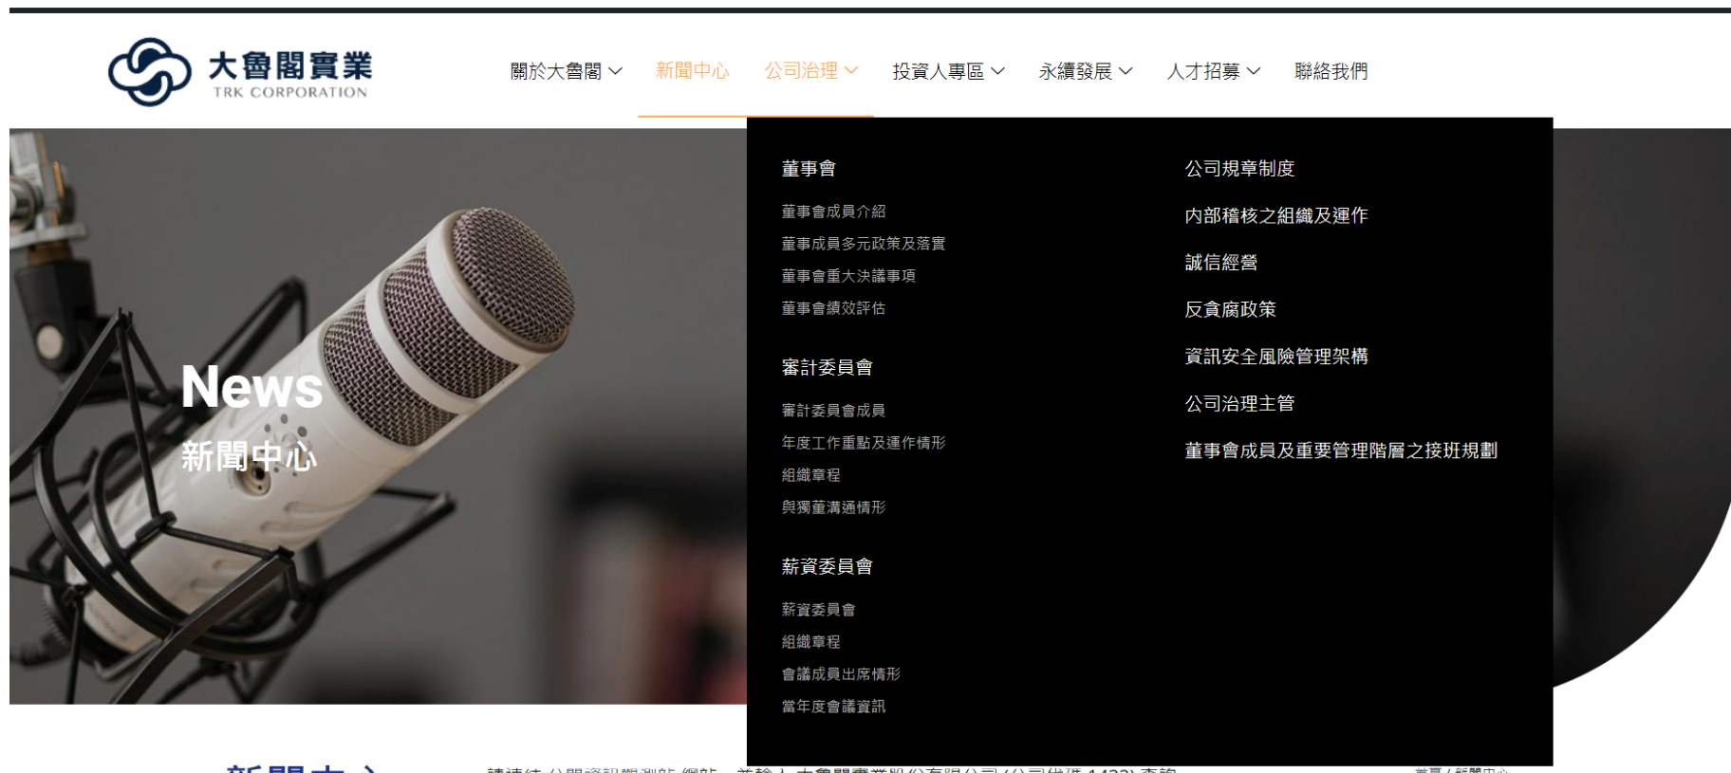The width and height of the screenshot is (1731, 773).
Task: Open 董事成員多元政策及落實 link
Action: pos(864,244)
